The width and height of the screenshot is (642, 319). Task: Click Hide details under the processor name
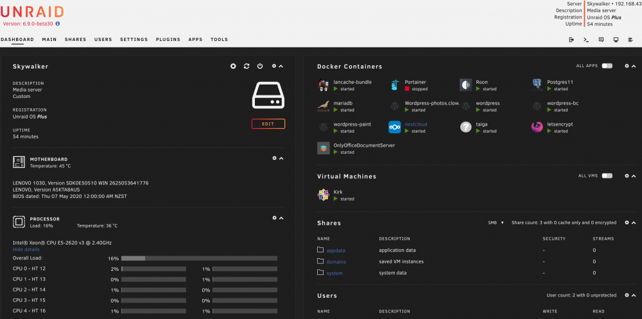[26, 249]
